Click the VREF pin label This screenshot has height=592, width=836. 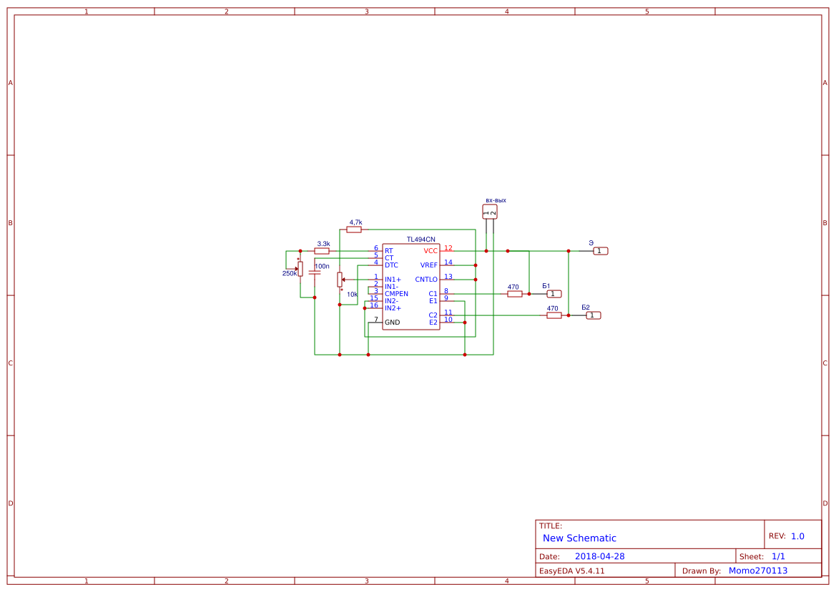click(x=429, y=265)
